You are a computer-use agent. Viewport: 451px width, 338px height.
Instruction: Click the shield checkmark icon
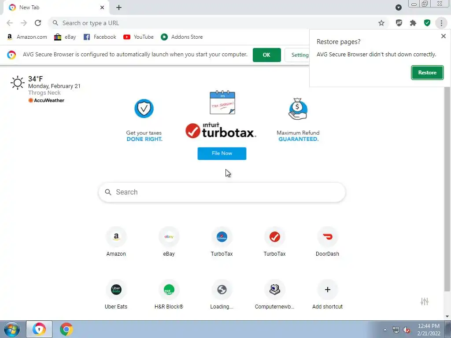(x=144, y=108)
